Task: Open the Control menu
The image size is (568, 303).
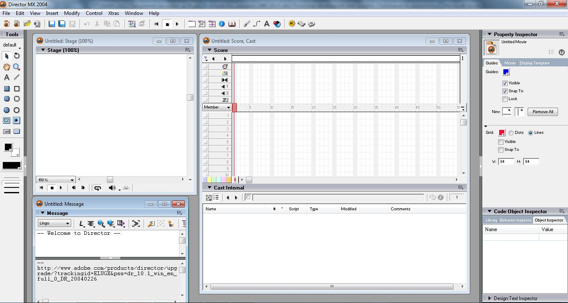Action: (x=94, y=13)
